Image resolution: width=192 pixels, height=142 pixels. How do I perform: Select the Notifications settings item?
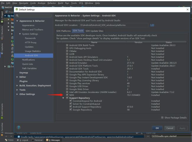point(28,60)
